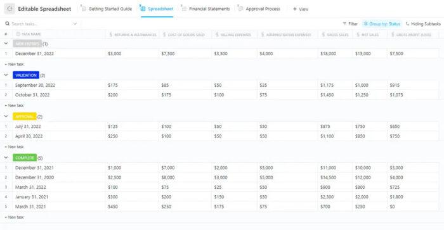Collapse the Complete status group
The width and height of the screenshot is (444, 230).
click(x=6, y=158)
